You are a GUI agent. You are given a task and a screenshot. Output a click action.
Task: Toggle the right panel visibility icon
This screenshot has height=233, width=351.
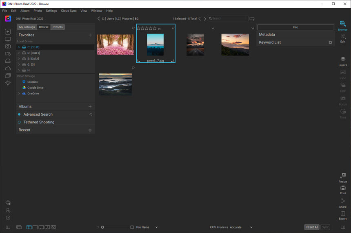343,227
